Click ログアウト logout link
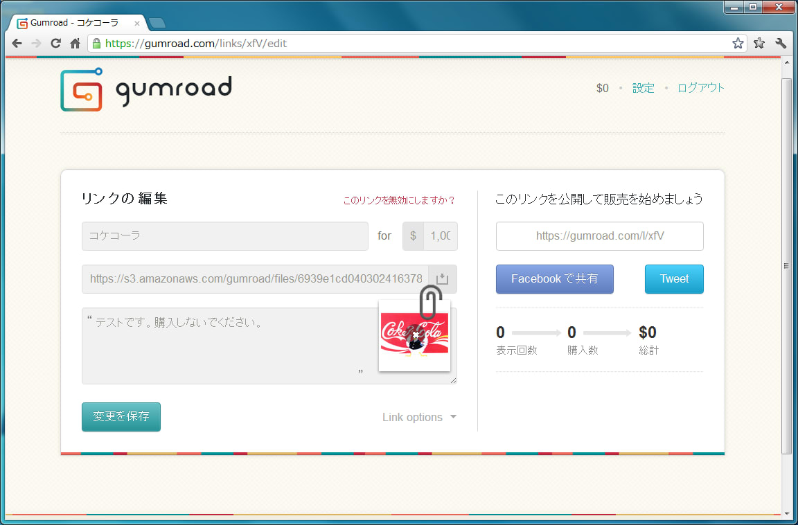This screenshot has height=525, width=798. tap(700, 88)
